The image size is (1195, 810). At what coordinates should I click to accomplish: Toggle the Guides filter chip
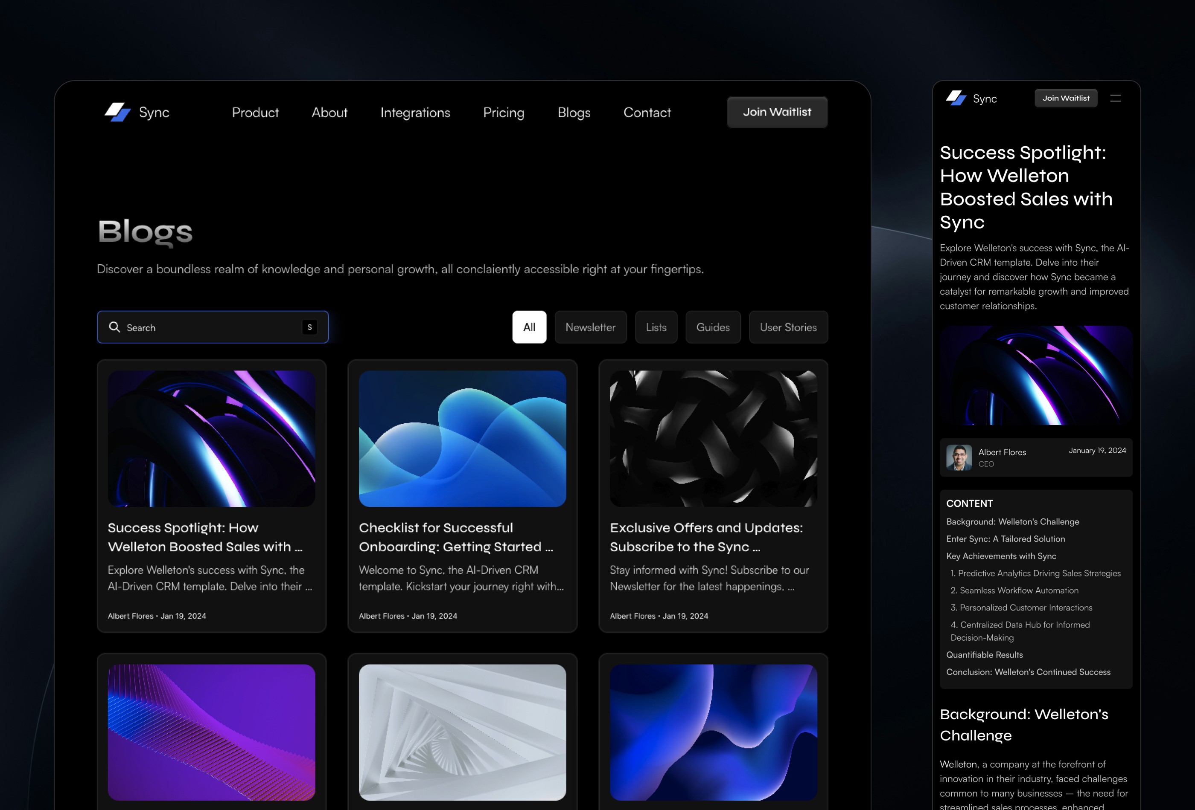click(x=713, y=327)
